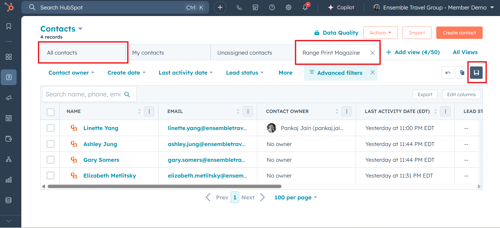Expand the Contact owner filter
Image resolution: width=500 pixels, height=228 pixels.
coord(71,72)
